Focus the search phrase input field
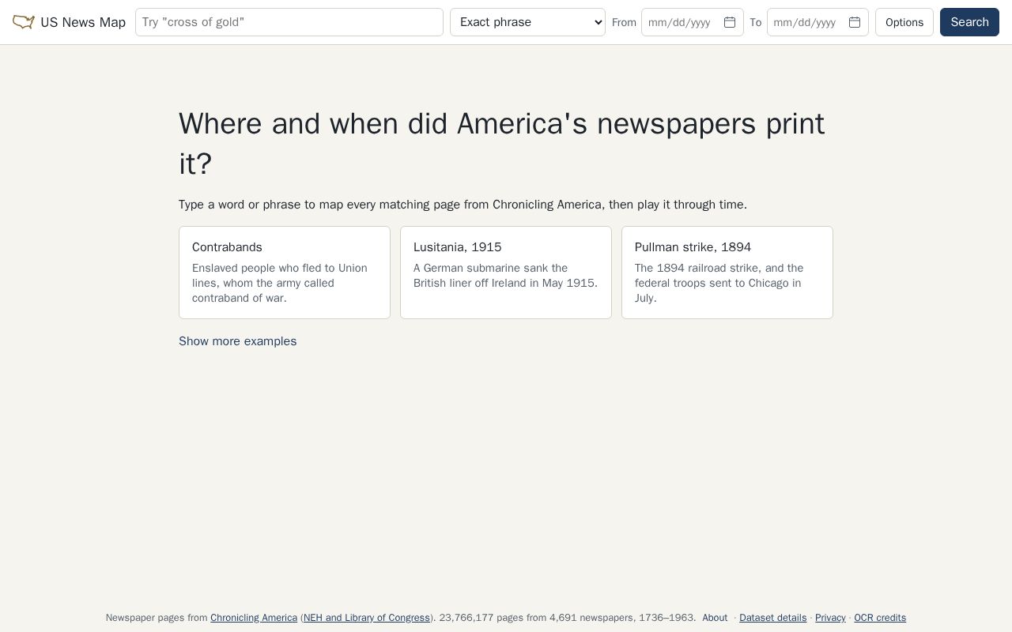This screenshot has height=632, width=1012. (289, 22)
